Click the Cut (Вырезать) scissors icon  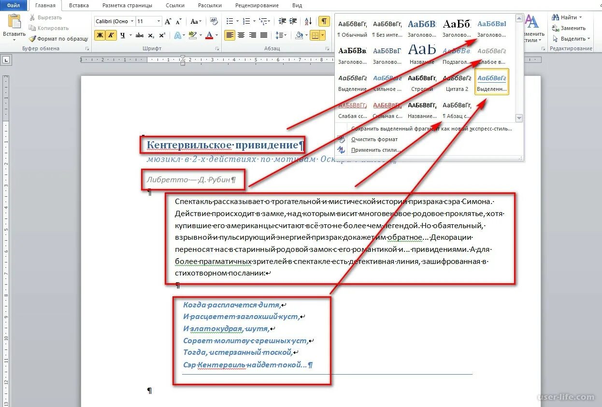tap(32, 17)
